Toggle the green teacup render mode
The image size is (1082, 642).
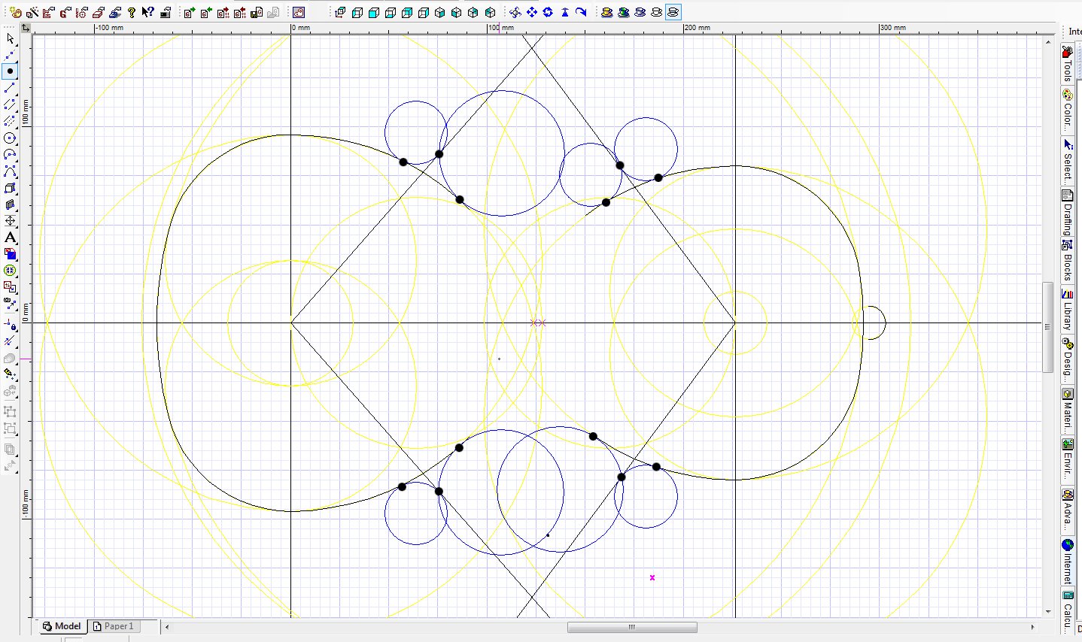(623, 12)
